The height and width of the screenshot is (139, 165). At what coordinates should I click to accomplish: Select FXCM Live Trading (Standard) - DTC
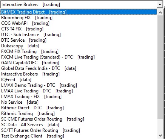click(79, 57)
